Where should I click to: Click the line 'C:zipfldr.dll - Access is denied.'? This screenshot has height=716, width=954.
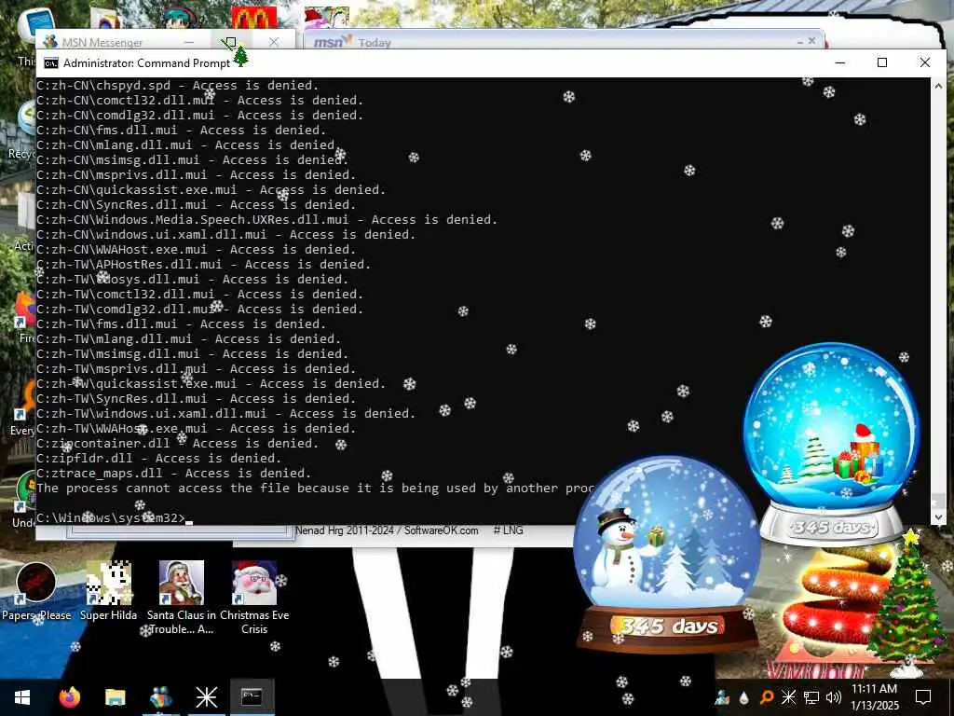[158, 459]
